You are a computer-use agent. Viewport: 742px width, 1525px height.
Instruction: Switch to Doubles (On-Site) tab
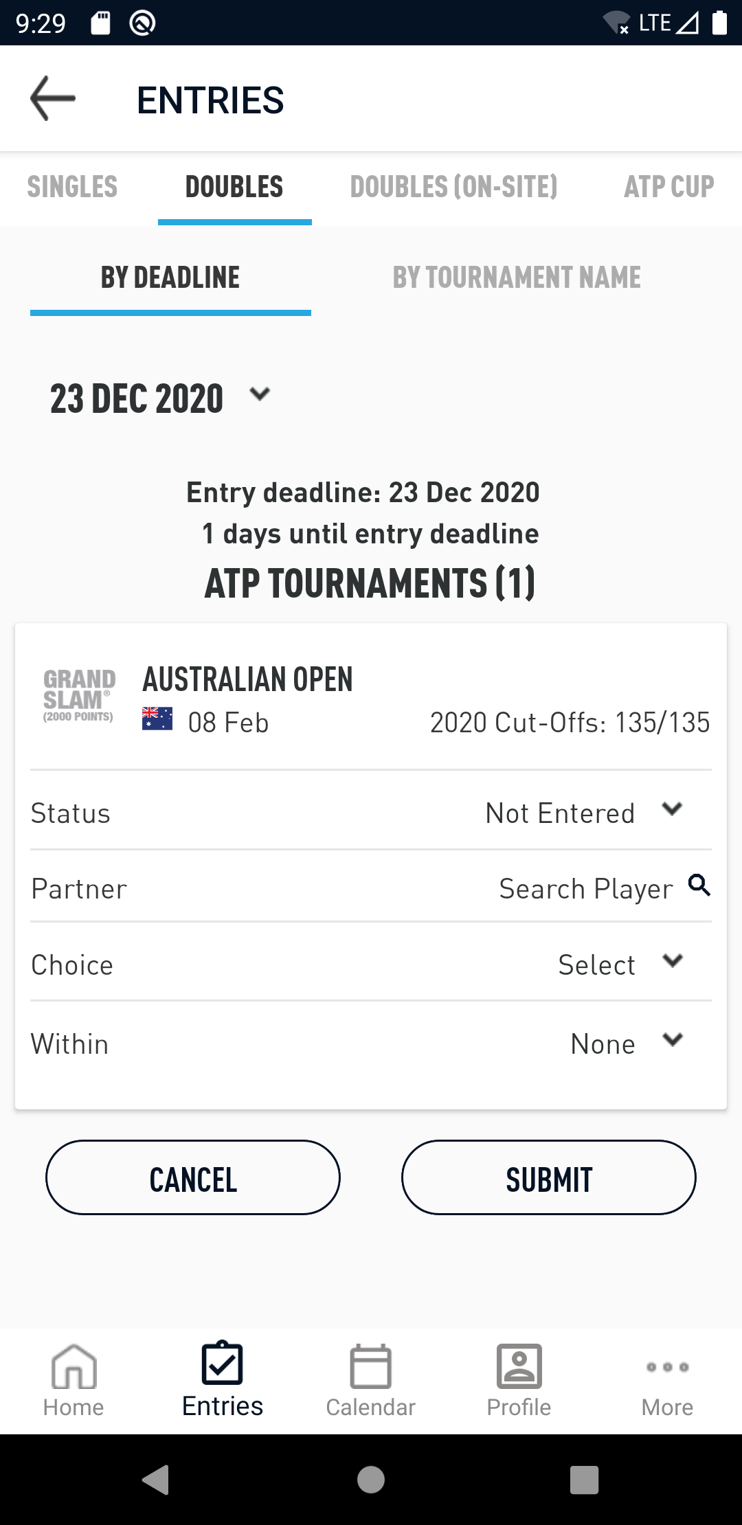pyautogui.click(x=453, y=187)
